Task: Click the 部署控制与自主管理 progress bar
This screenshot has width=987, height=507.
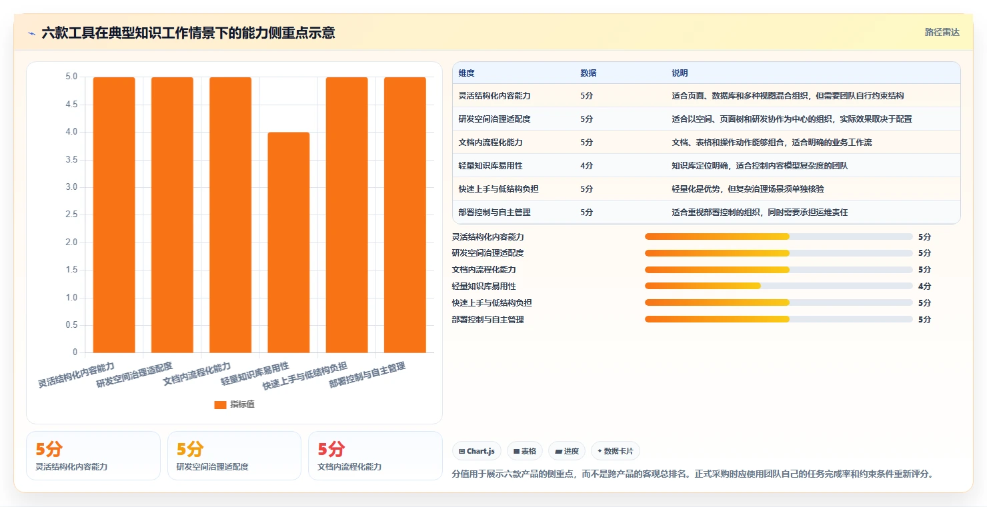Action: click(778, 319)
